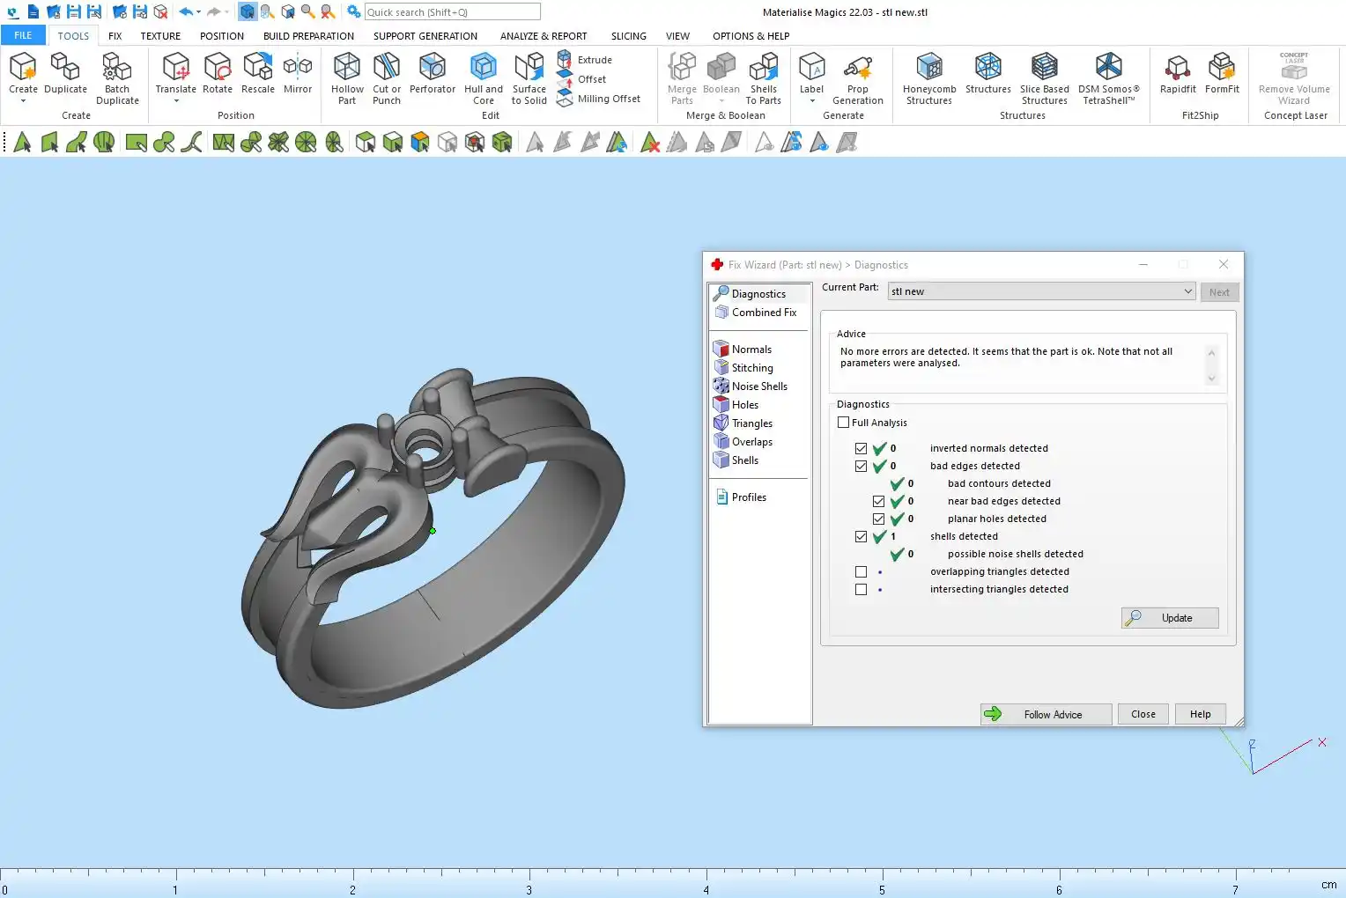Open the Perforator tool
Viewport: 1346px width, 898px height.
pos(432,68)
